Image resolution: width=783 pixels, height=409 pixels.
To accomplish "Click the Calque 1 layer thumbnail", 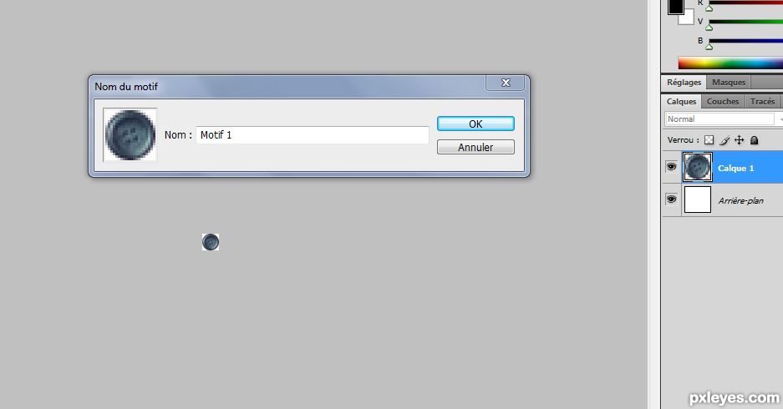I will pyautogui.click(x=697, y=167).
